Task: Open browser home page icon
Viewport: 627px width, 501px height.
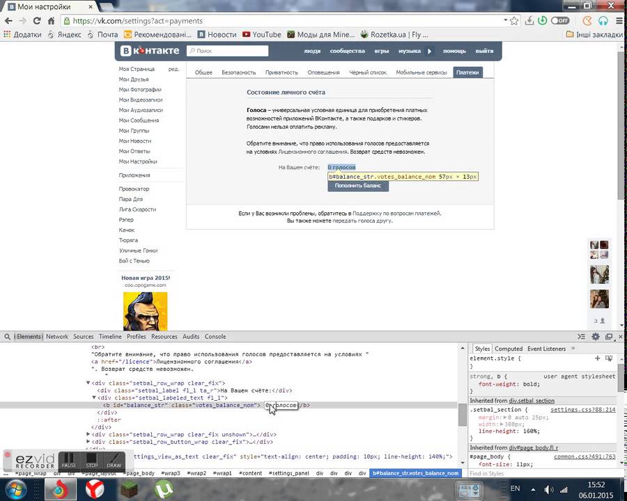Action: (51, 21)
